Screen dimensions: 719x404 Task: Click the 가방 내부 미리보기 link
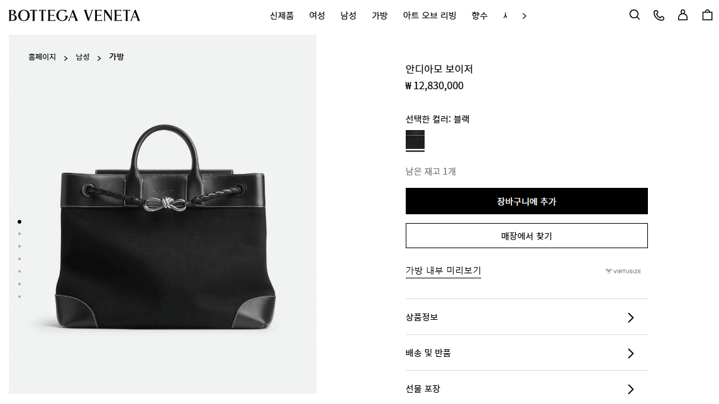(443, 270)
